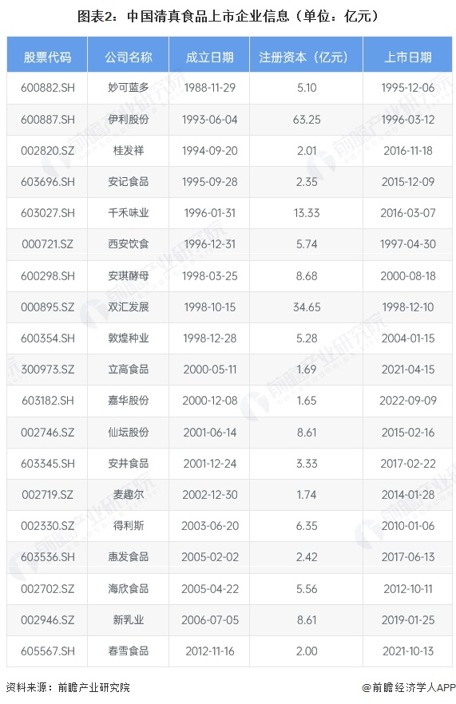Viewport: 456px width, 704px height.
Task: Select stock code 002946.SZ
Action: point(48,620)
